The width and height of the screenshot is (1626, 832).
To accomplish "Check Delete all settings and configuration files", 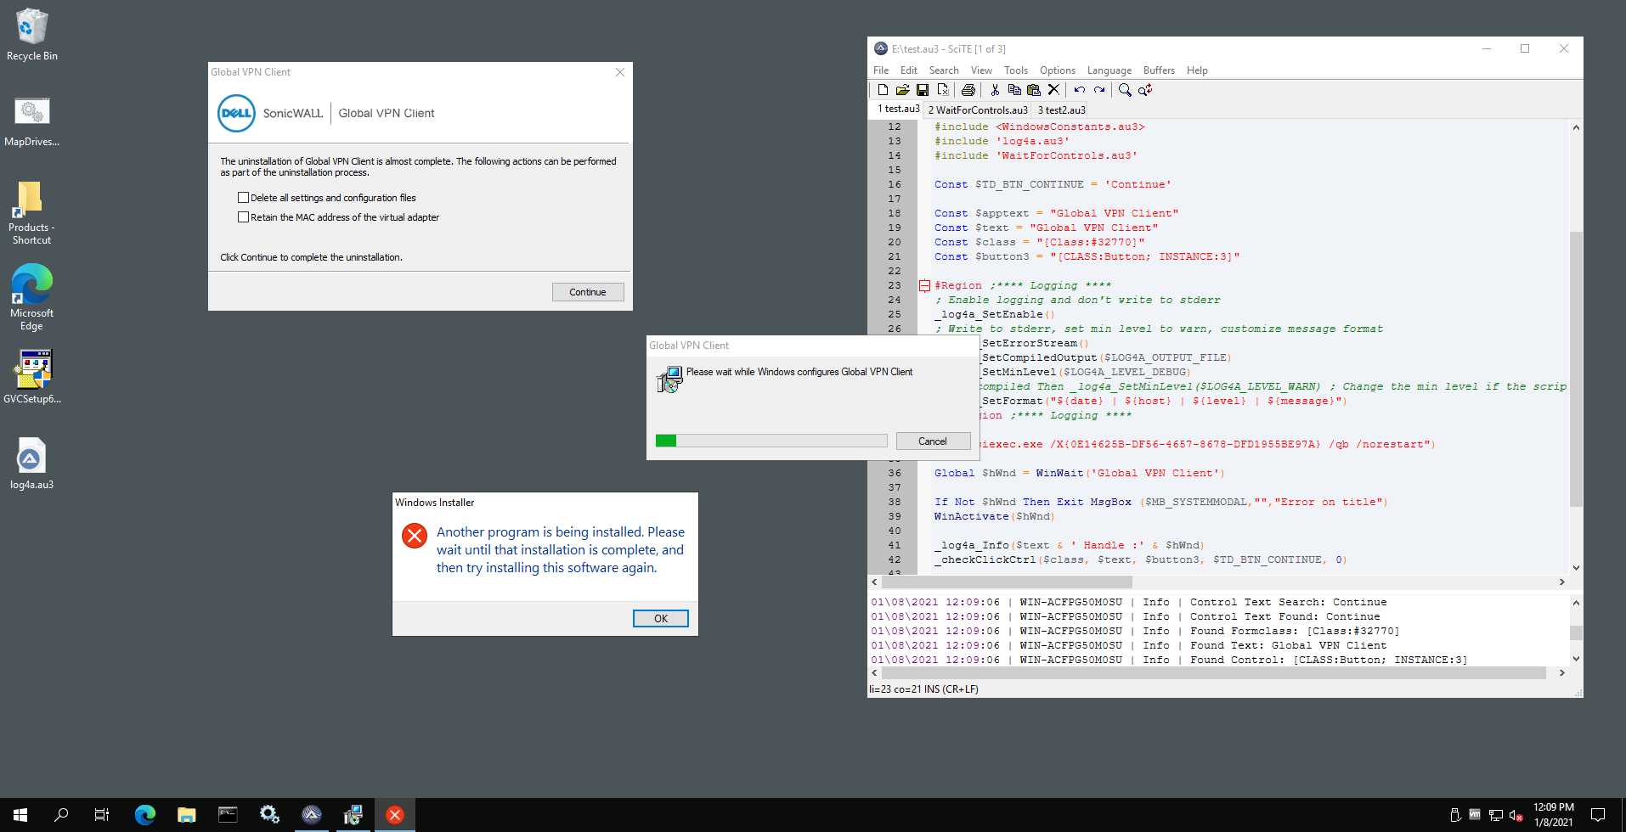I will click(x=243, y=198).
